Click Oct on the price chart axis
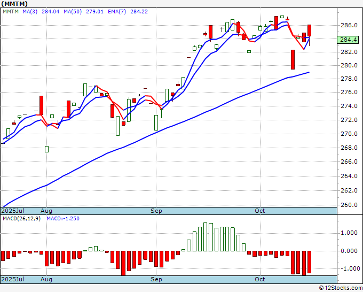363x292 pixels. coord(260,211)
